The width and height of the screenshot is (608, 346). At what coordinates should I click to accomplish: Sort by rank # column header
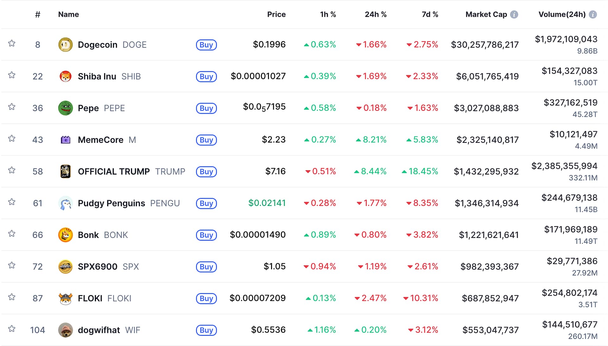point(38,15)
